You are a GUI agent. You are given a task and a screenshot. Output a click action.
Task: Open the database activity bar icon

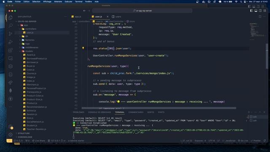11,74
